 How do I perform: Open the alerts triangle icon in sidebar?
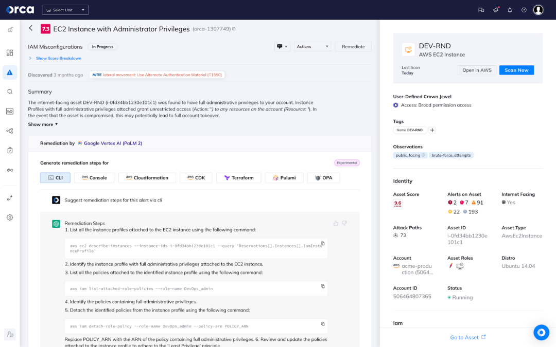pyautogui.click(x=10, y=72)
